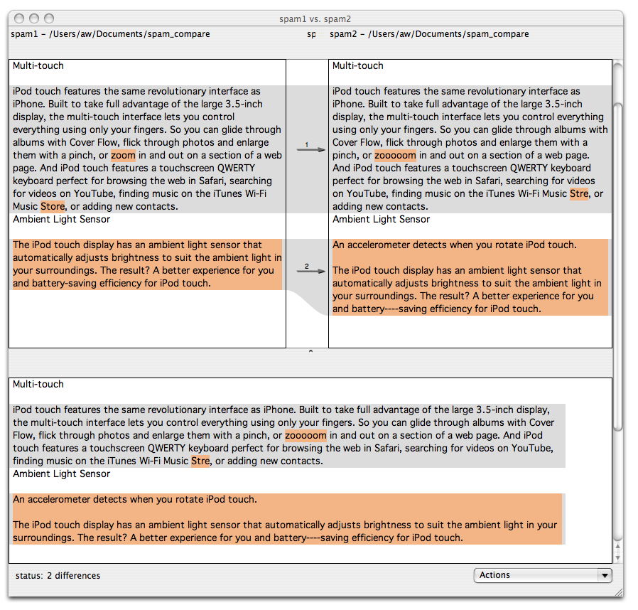Click the scroll up arrow at the bottom right

[x=617, y=547]
